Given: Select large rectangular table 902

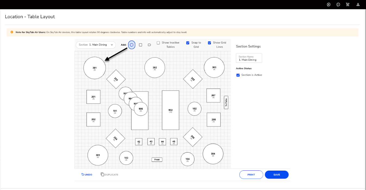Looking at the screenshot, I should [x=170, y=110].
